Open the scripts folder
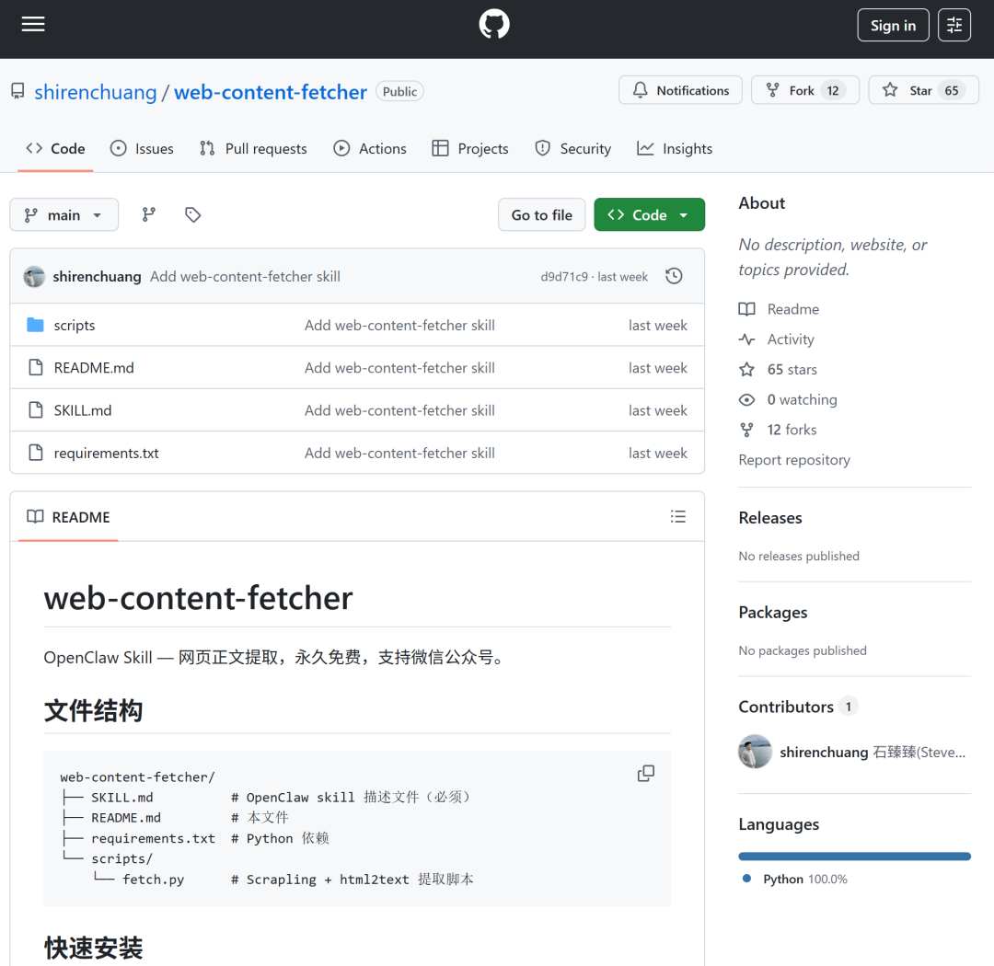Viewport: 994px width, 966px height. pyautogui.click(x=74, y=325)
